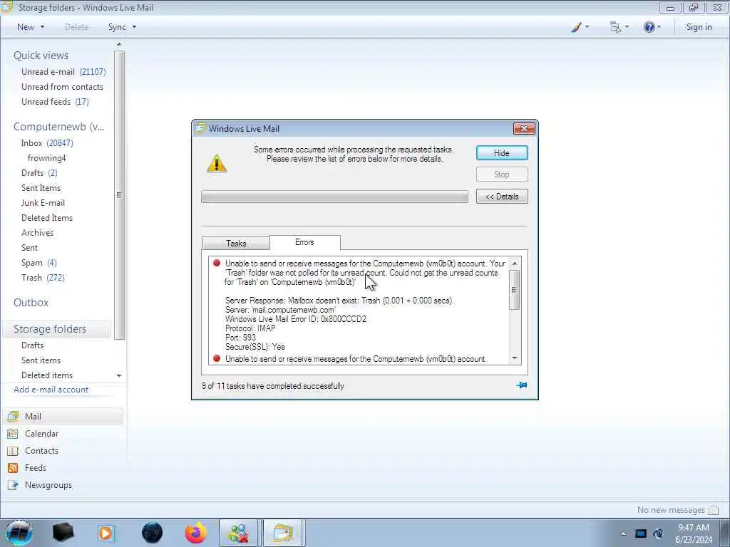Open the Newsgroups icon
The width and height of the screenshot is (730, 547).
(x=13, y=485)
